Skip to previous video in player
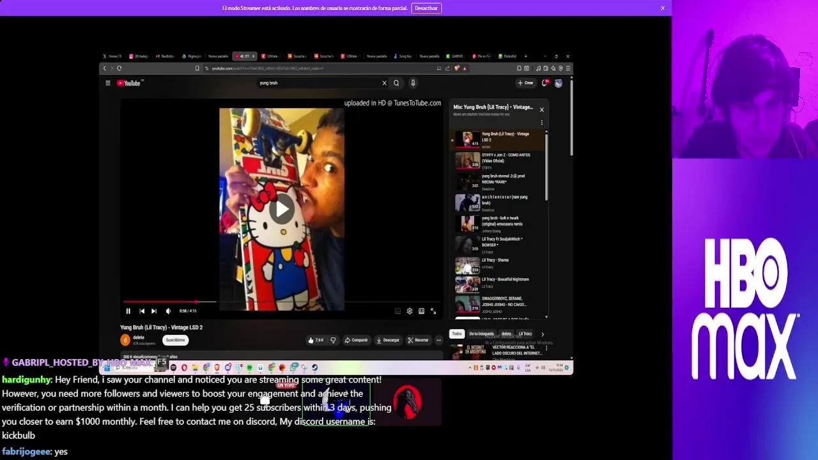The width and height of the screenshot is (818, 460). tap(142, 311)
